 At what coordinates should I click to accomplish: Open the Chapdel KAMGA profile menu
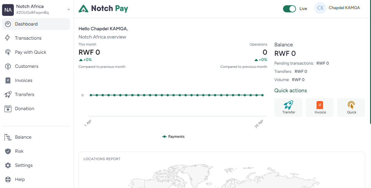[x=337, y=8]
